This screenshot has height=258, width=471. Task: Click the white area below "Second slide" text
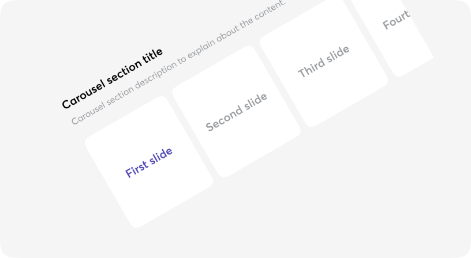click(252, 141)
